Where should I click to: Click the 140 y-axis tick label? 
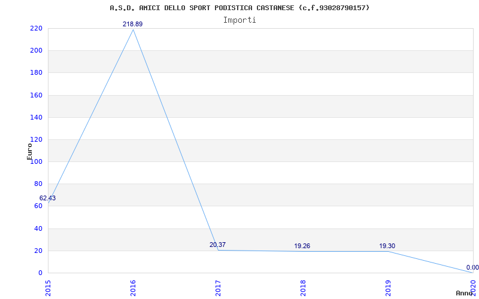pyautogui.click(x=36, y=117)
